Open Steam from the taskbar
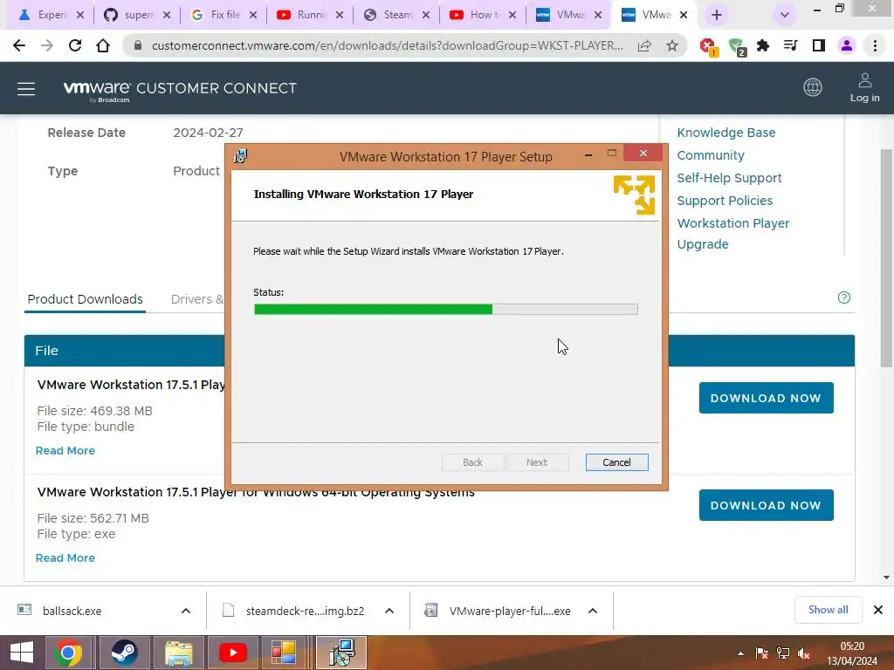894x670 pixels. pyautogui.click(x=124, y=653)
